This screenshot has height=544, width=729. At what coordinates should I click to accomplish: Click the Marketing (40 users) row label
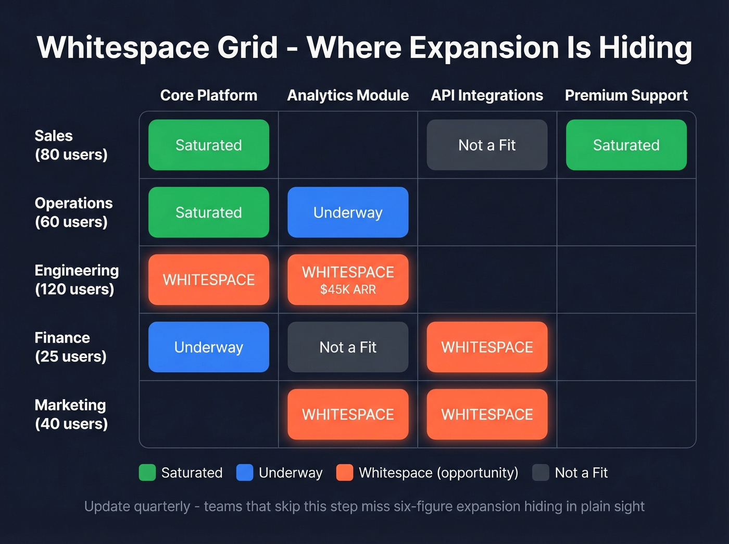[71, 414]
